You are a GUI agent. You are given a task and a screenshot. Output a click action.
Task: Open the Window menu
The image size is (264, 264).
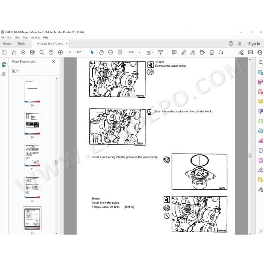35,37
